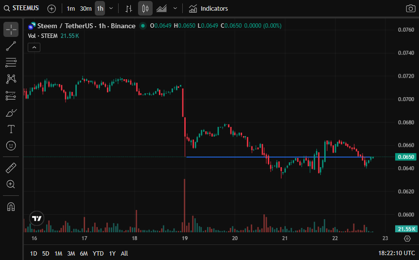
Task: Select the 1h timeframe
Action: click(x=100, y=9)
